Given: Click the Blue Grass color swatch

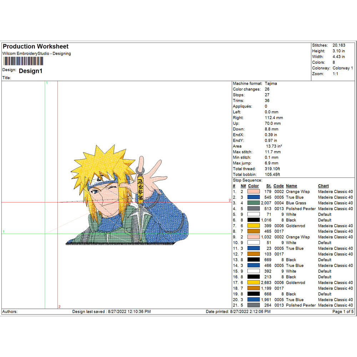Looking at the screenshot, I should click(254, 203).
